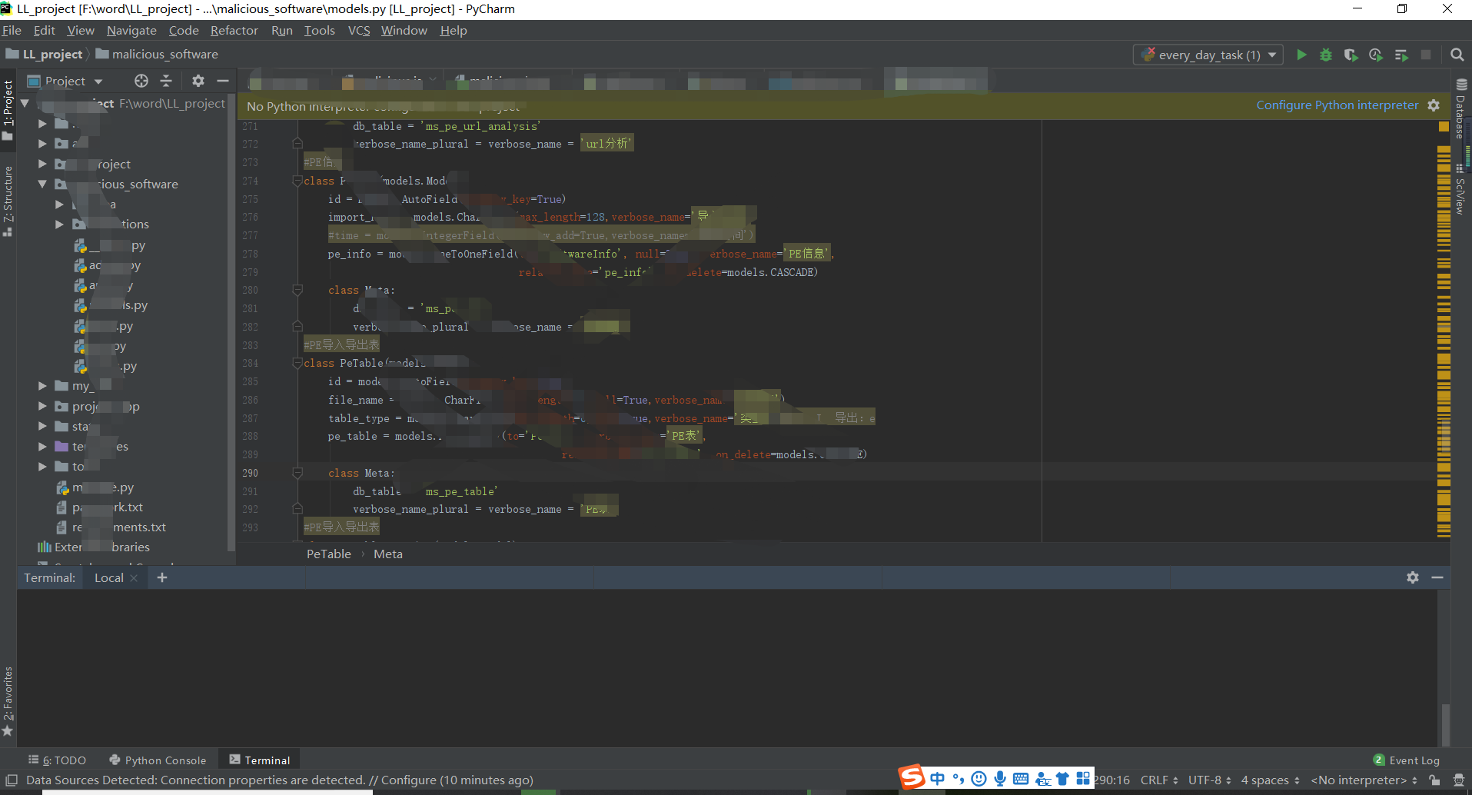Screen dimensions: 1472x795
Task: Click the yellow inspection indicator atop error stripe
Action: pos(1444,126)
